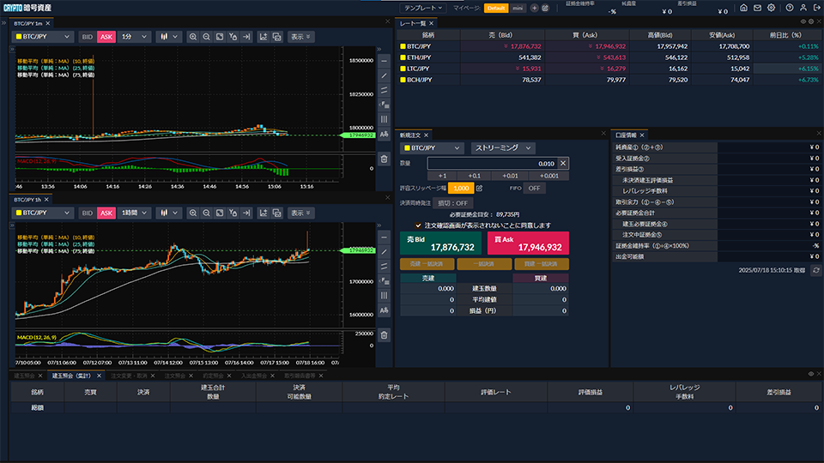Add new My Page with plus icon
This screenshot has height=463, width=824.
click(x=535, y=8)
